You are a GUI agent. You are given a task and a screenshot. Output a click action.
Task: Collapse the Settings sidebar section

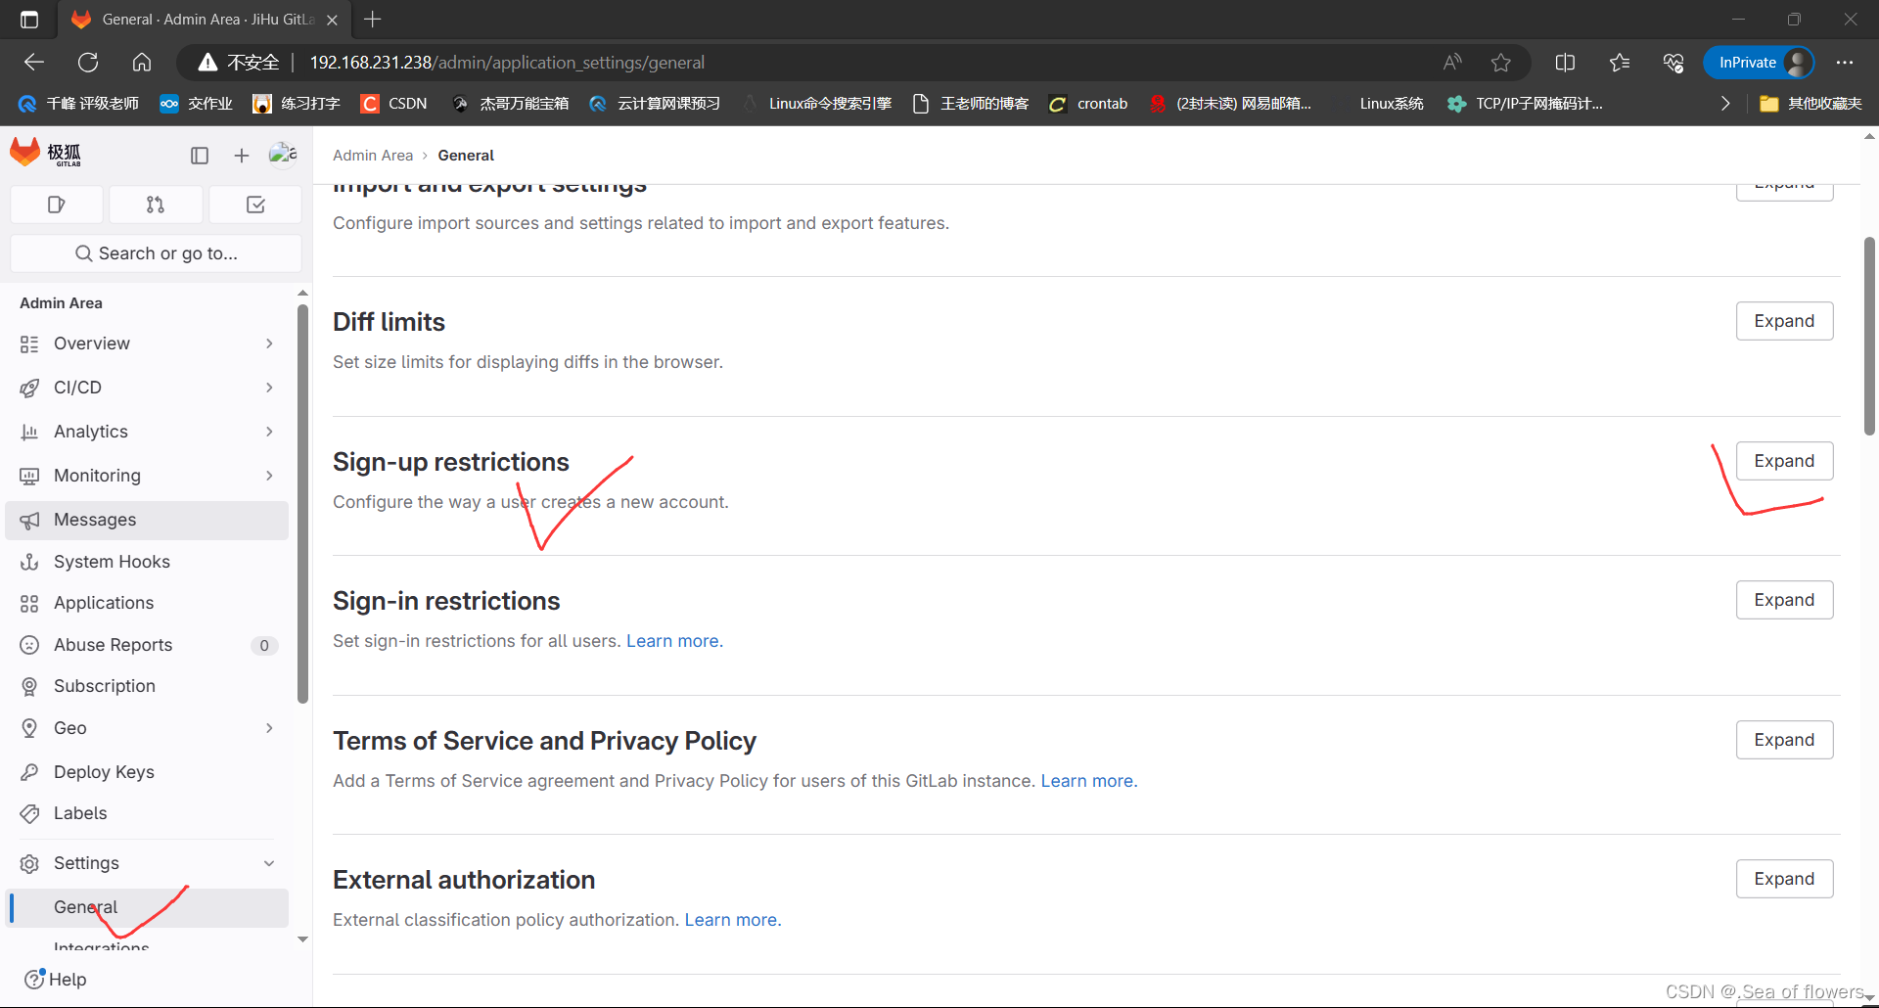(147, 863)
